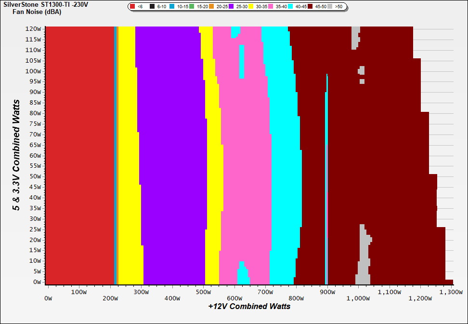Click the red <6 legend swatch
Viewport: 468px width, 324px height.
pyautogui.click(x=132, y=7)
